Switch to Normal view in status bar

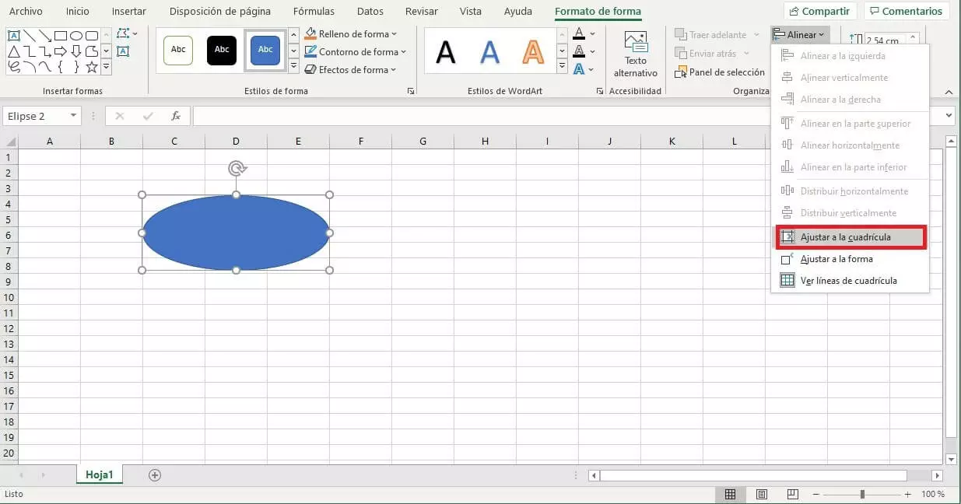pyautogui.click(x=730, y=495)
